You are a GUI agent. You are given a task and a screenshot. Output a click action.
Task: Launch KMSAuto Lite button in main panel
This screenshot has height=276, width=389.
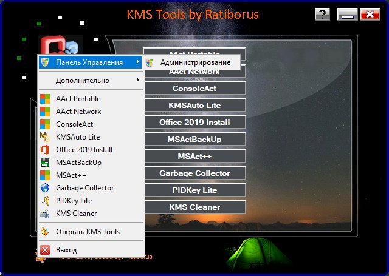click(x=195, y=105)
